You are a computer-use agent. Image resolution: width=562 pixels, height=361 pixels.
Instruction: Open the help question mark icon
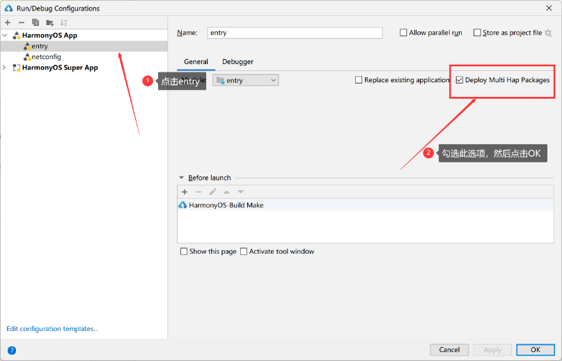12,351
